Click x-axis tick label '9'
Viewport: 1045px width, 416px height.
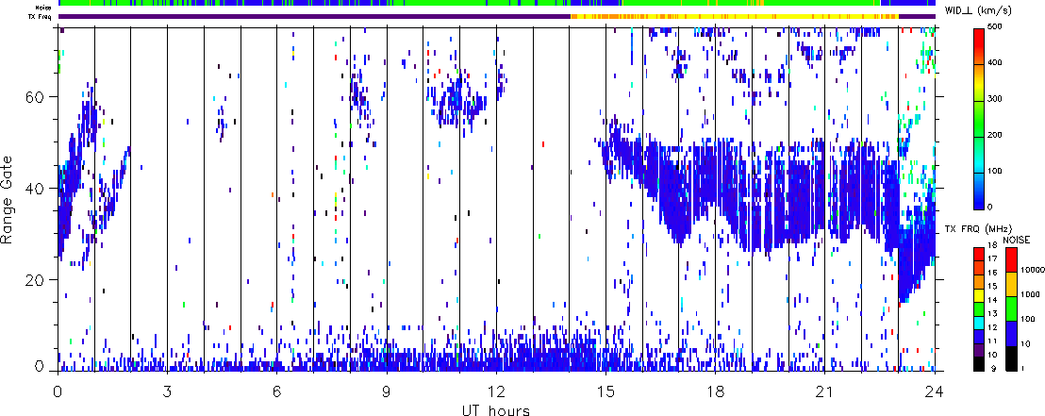(x=387, y=391)
